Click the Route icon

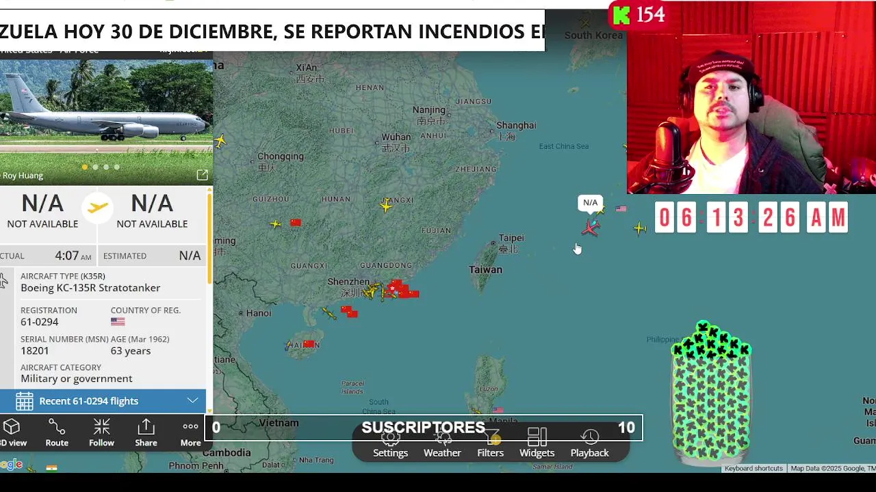[57, 433]
